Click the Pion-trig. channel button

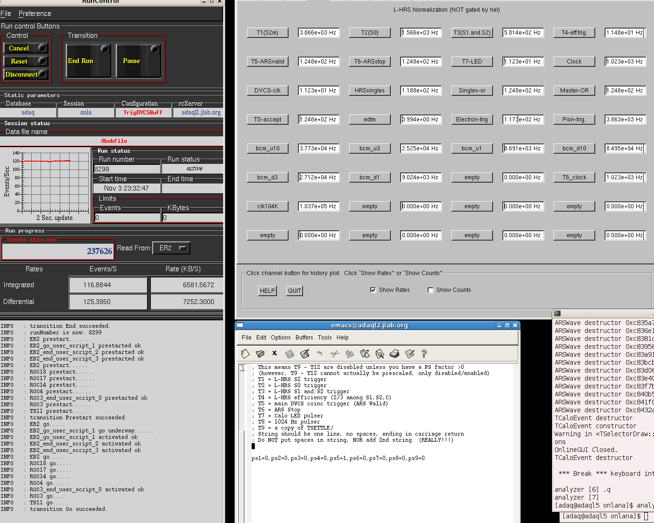574,120
